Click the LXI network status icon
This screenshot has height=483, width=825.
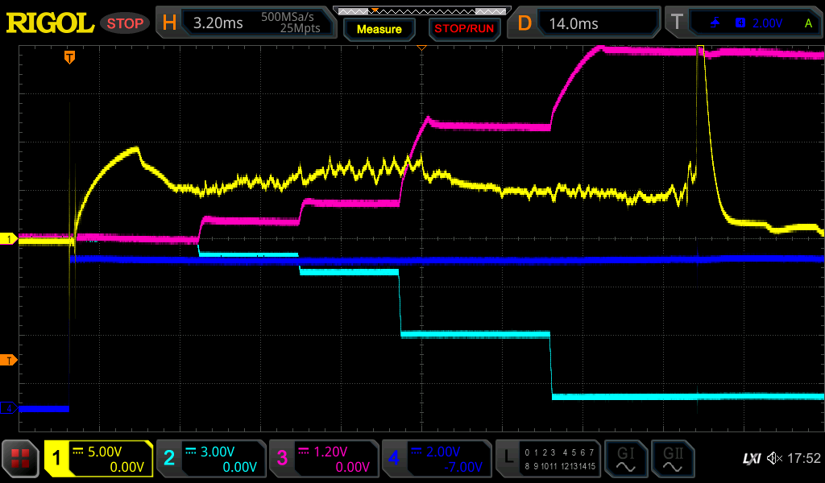click(x=751, y=459)
